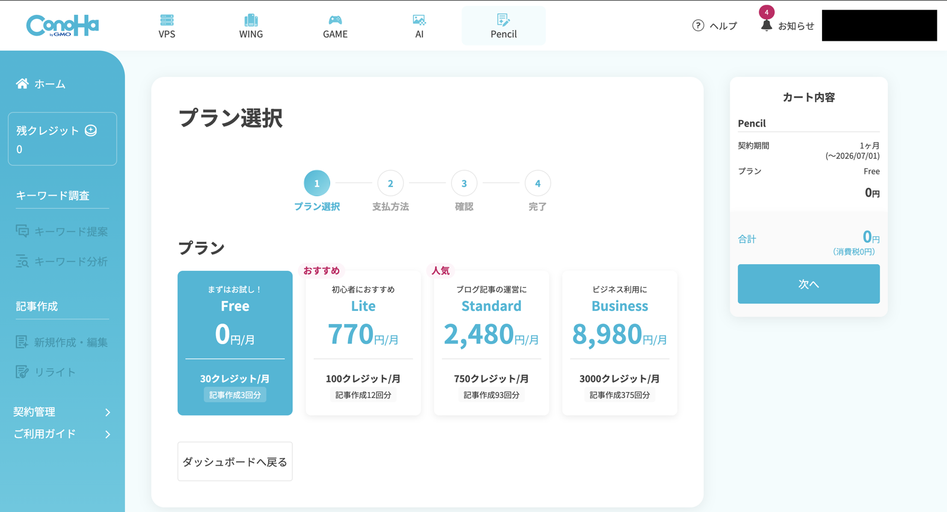Click the 契約期間 1ヶ月 value in cart
The height and width of the screenshot is (512, 947).
coord(869,145)
